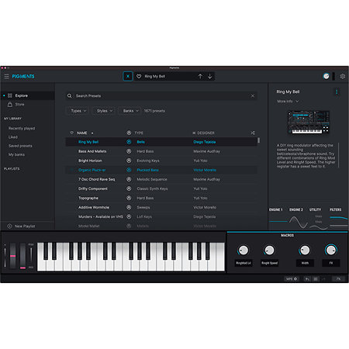
Task: Open Recently played in My Library
Action: pyautogui.click(x=22, y=128)
